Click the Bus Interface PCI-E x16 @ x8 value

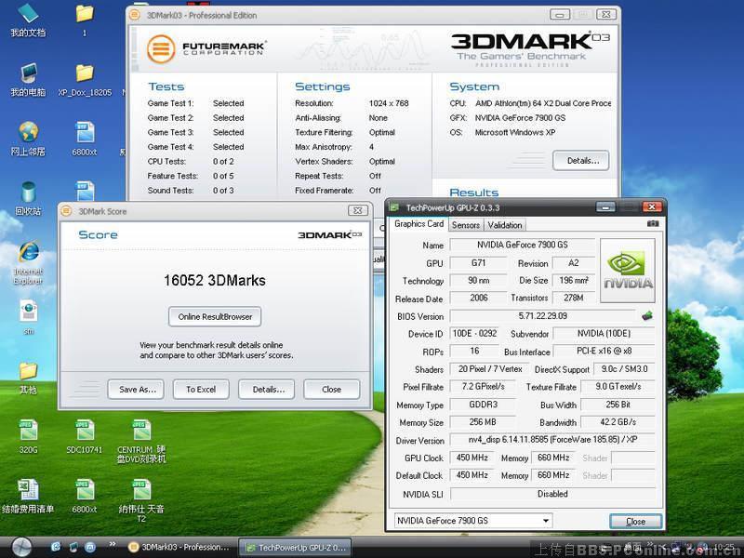(604, 352)
